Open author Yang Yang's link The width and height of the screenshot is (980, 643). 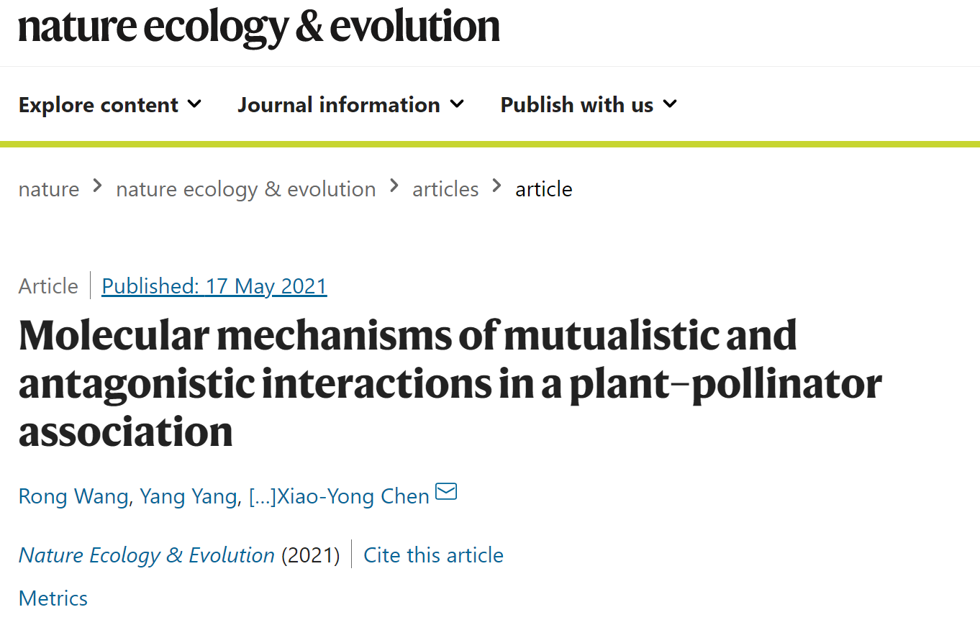(x=187, y=496)
